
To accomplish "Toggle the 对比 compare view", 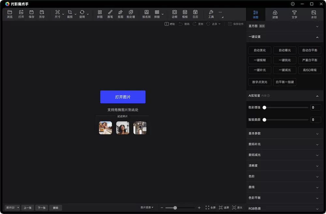I will [169, 24].
